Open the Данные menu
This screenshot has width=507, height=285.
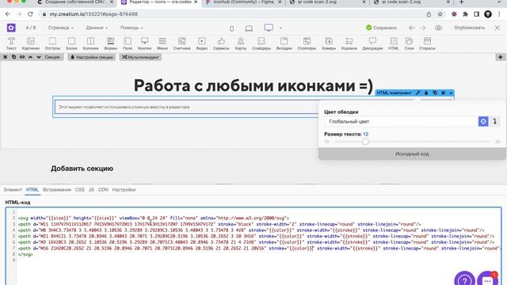97,28
